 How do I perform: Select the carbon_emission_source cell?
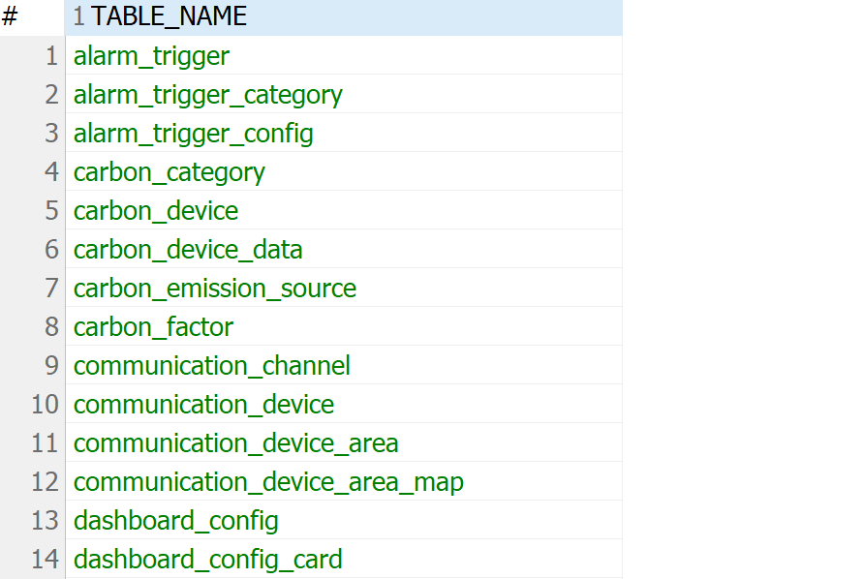215,288
